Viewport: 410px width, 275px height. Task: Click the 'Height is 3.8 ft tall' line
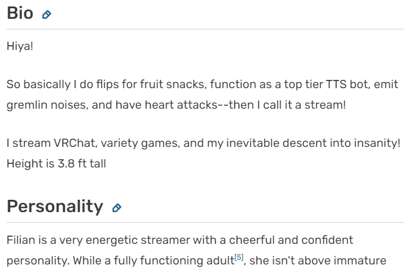pyautogui.click(x=57, y=163)
